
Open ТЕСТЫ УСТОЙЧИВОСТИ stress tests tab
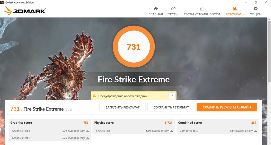[202, 11]
